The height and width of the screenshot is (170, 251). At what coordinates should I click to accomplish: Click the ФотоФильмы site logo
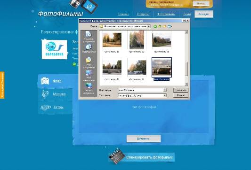click(x=60, y=14)
